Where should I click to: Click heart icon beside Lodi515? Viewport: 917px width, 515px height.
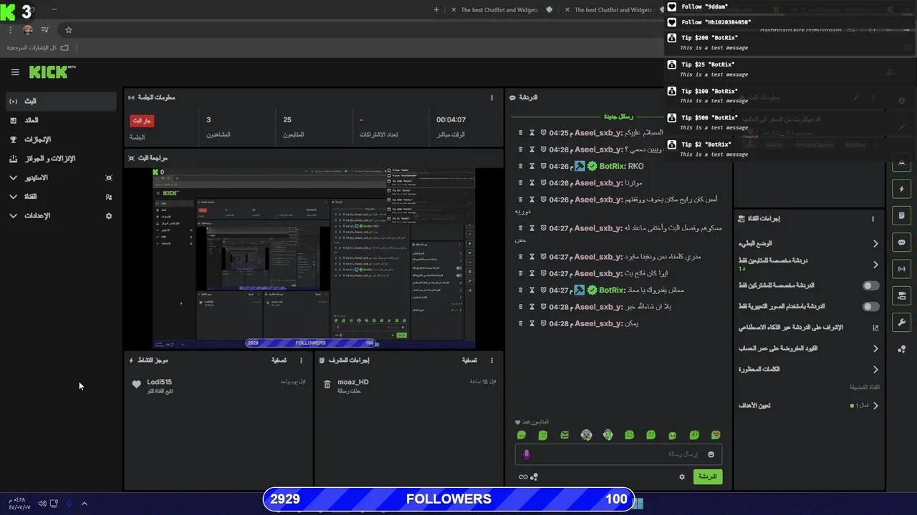(x=136, y=384)
